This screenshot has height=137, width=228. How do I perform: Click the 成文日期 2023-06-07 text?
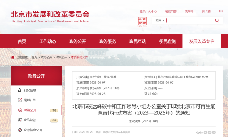point(158,83)
